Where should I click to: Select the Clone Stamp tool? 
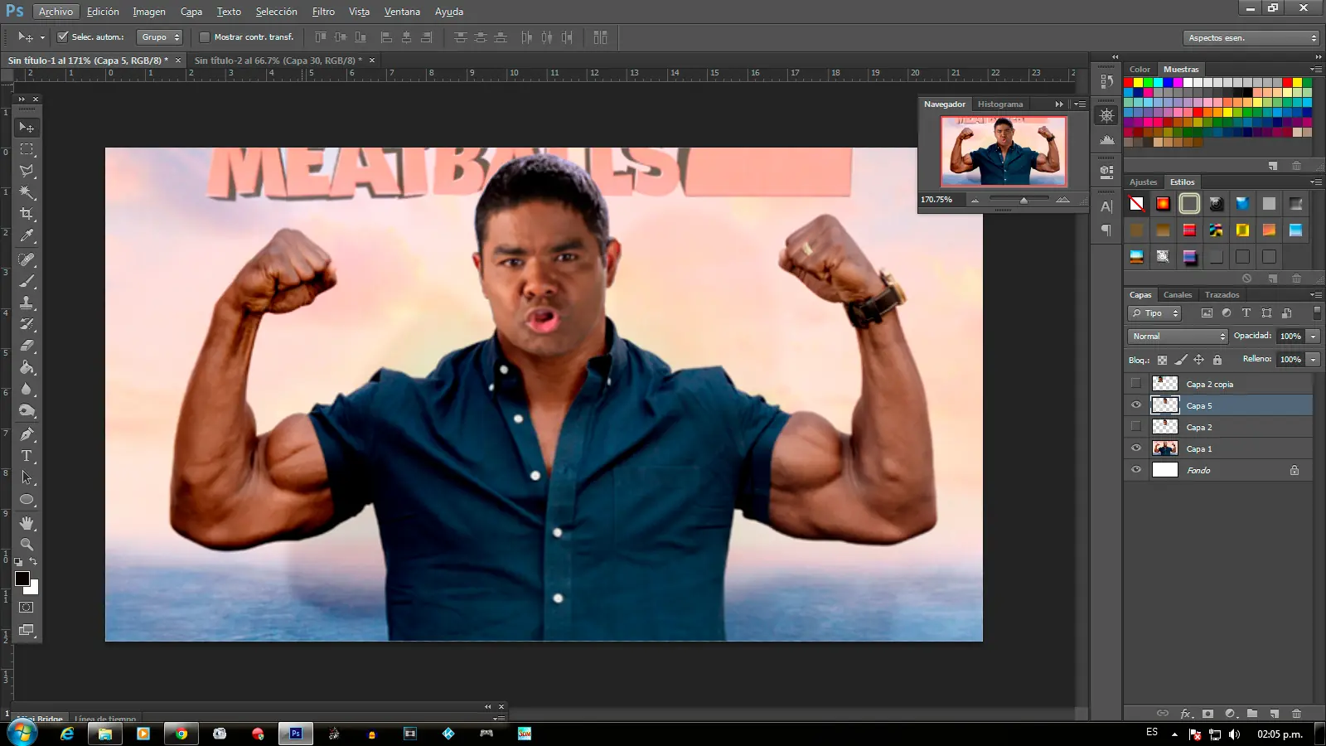coord(27,303)
